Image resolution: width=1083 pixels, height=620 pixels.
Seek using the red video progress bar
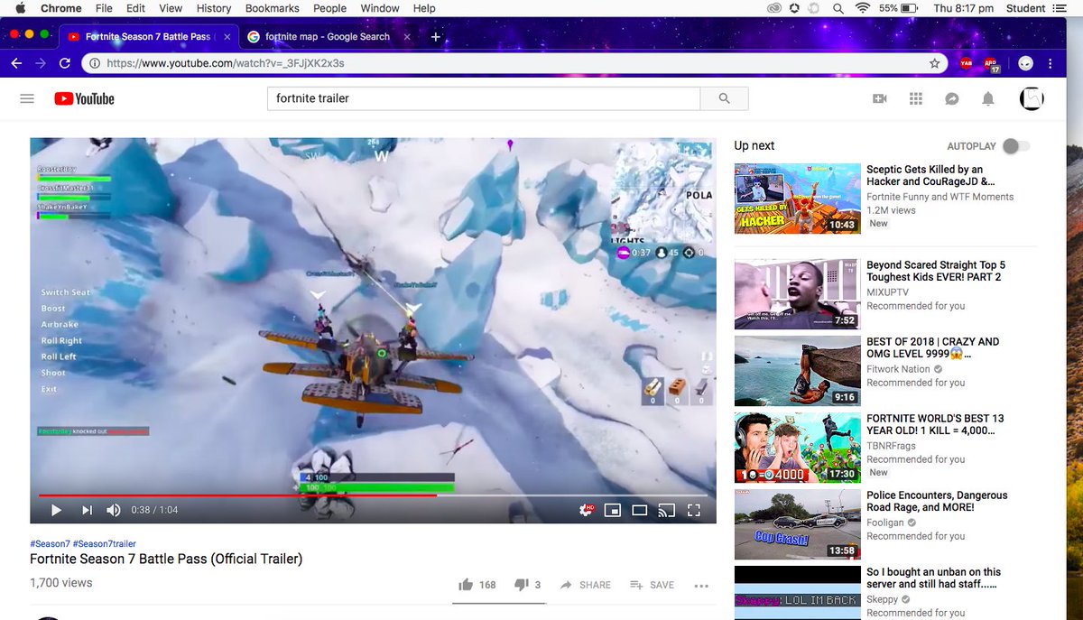click(x=238, y=495)
